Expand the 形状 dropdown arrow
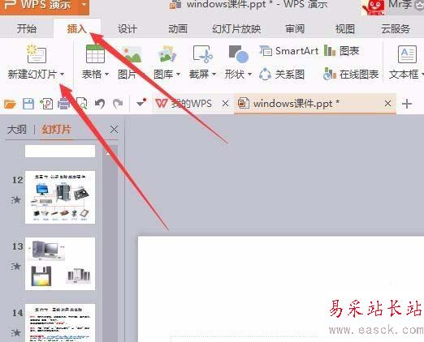 [249, 74]
